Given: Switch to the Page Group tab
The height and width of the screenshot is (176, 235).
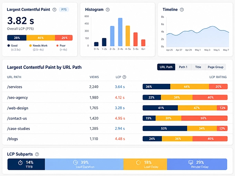Looking at the screenshot, I should pos(215,67).
